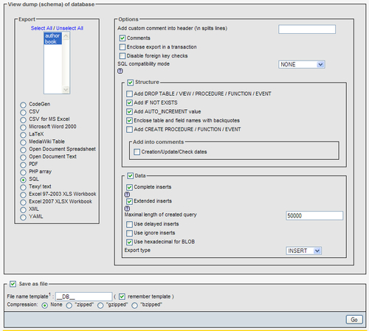Click the Go button
Screen dimensions: 369x331
click(354, 319)
